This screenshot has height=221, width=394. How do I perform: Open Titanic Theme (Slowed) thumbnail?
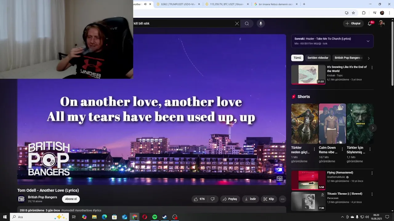click(x=308, y=201)
